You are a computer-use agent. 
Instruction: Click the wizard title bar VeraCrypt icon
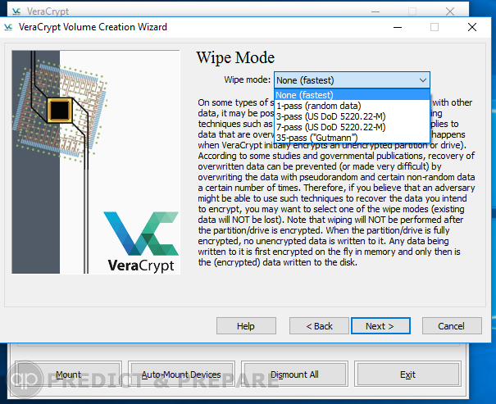8,27
